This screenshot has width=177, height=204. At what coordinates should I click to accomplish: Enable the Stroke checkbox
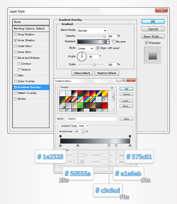15,99
